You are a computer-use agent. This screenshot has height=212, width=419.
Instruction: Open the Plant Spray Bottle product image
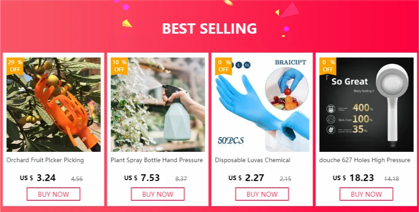158,105
